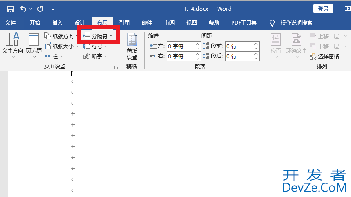Open the PDF工具集 tab

coord(244,23)
